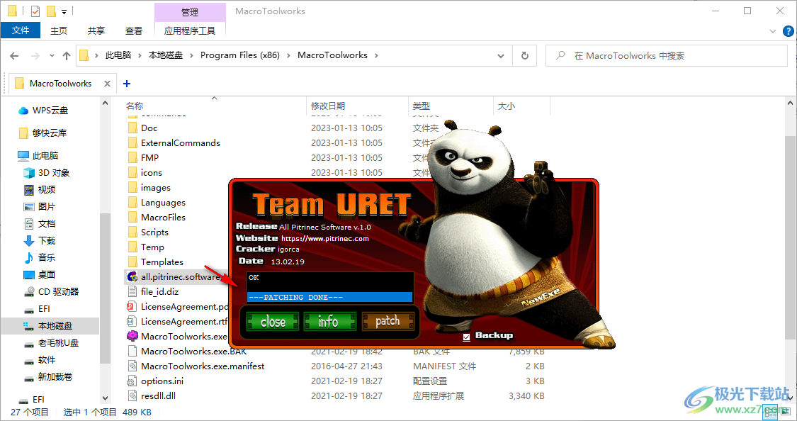This screenshot has height=421, width=797.
Task: Add a new folder tab
Action: (127, 84)
